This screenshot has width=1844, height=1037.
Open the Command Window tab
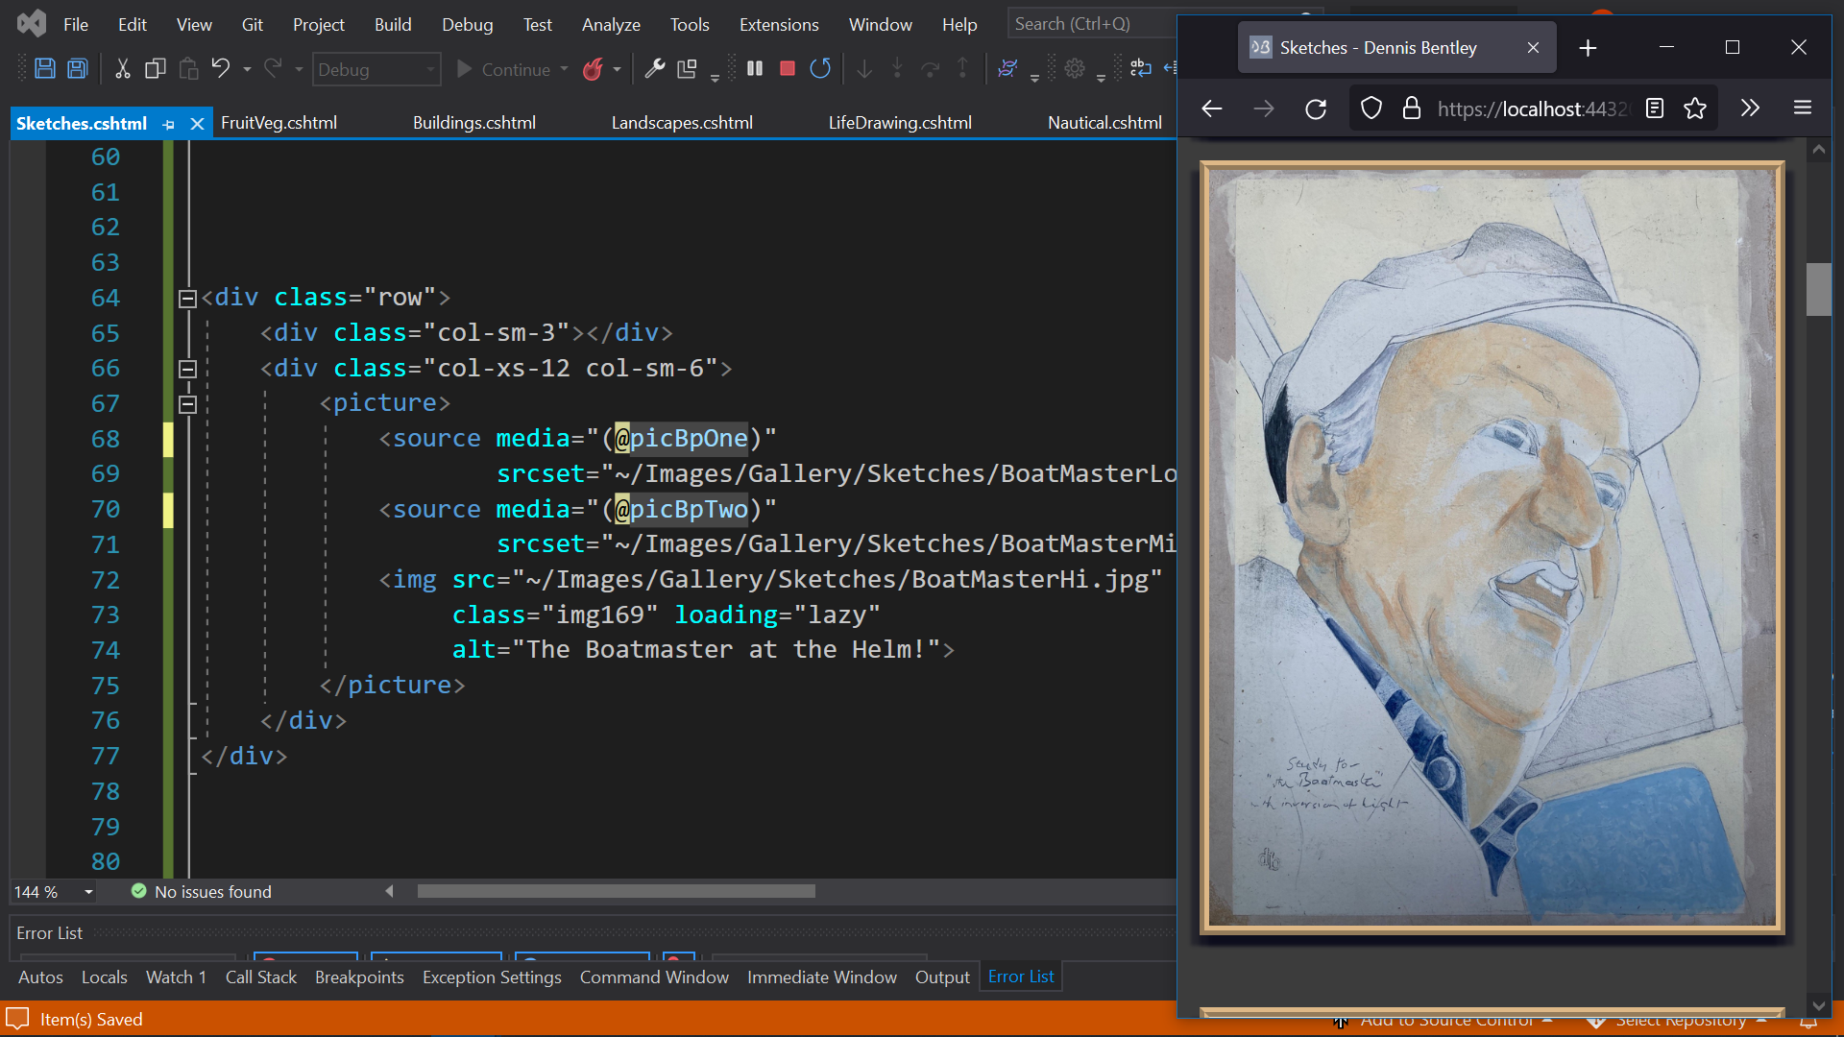tap(654, 977)
